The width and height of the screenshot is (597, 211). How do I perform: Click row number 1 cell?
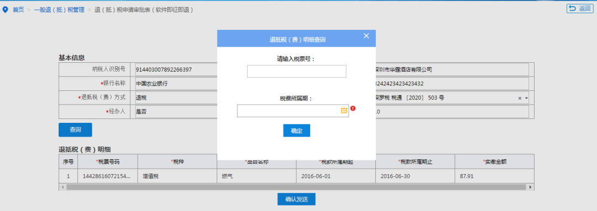pos(69,176)
